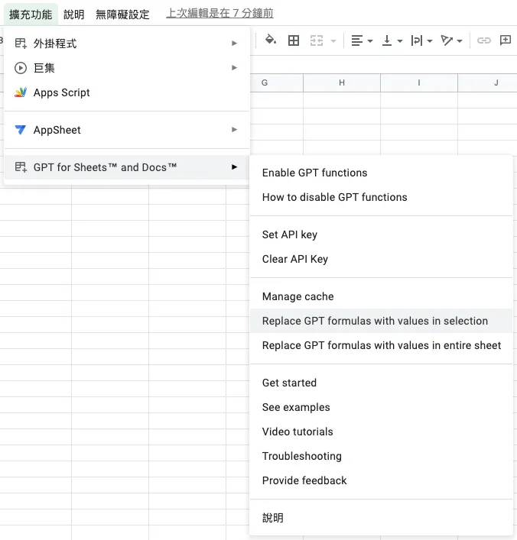Open Troubleshooting entry
517x540 pixels.
click(381, 456)
